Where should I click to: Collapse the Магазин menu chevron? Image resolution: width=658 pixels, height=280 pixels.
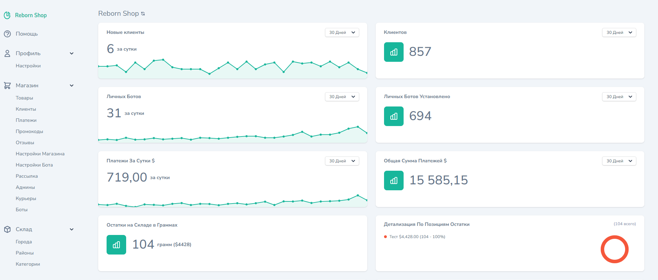coord(72,86)
